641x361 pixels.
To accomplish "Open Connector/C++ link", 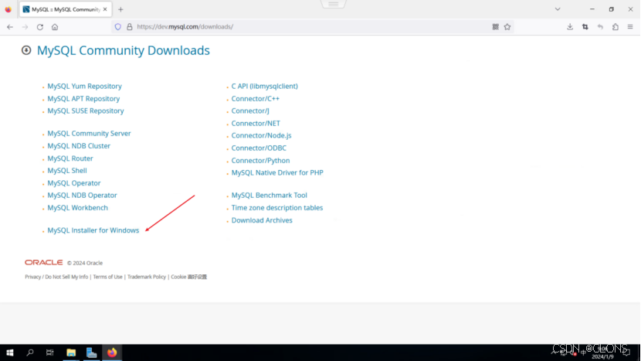I will [256, 99].
